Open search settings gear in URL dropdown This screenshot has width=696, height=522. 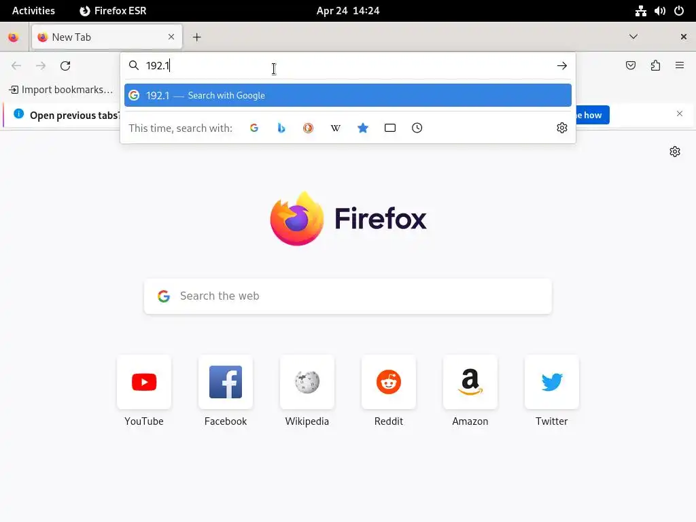click(x=562, y=128)
